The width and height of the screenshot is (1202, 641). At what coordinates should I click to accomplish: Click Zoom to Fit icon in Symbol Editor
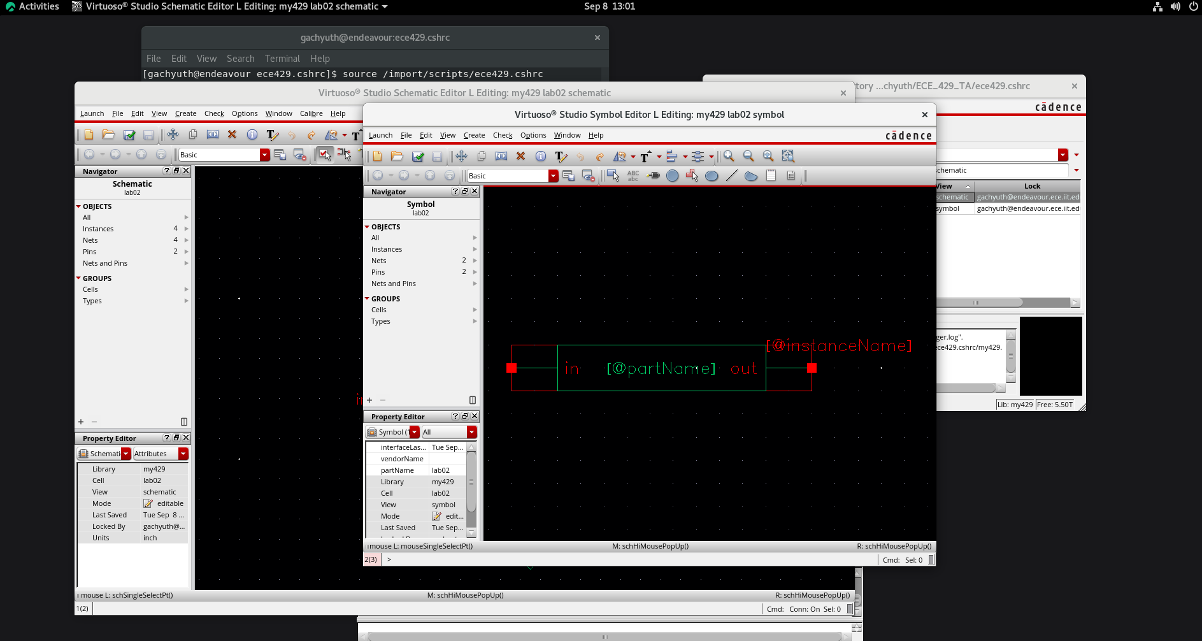click(x=768, y=156)
